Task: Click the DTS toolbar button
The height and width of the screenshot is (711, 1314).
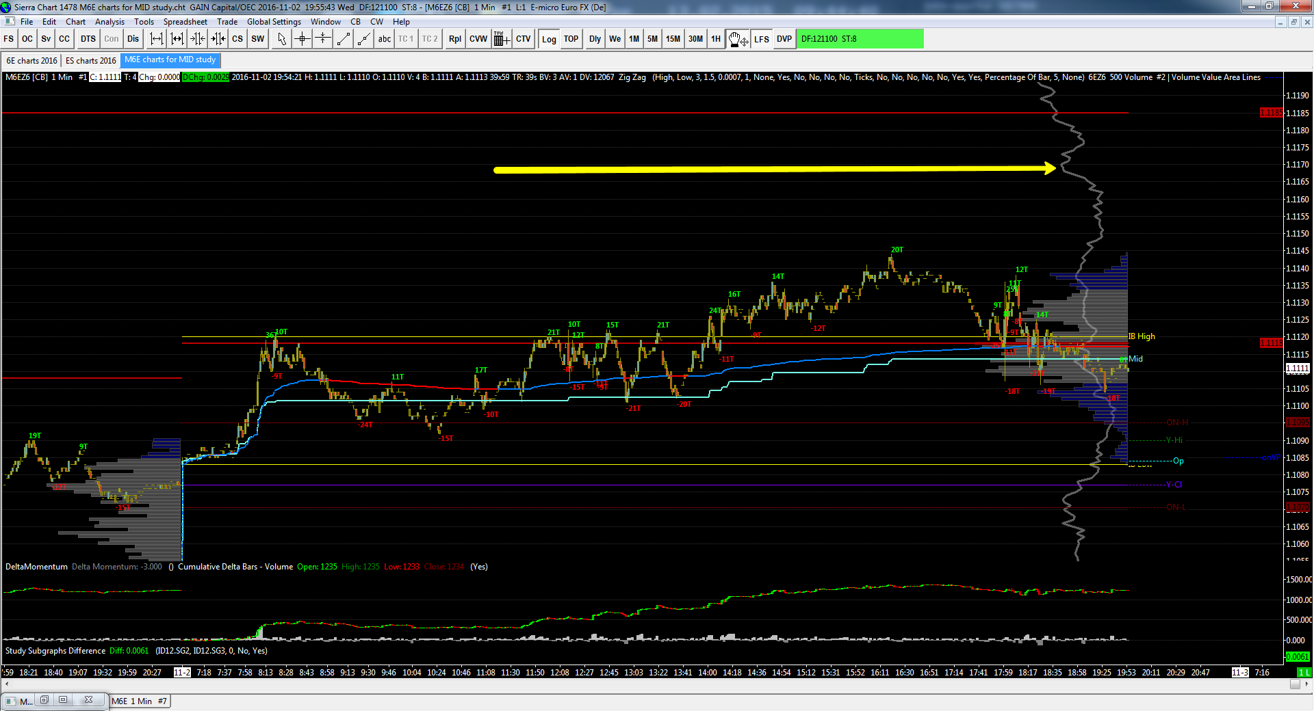Action: [88, 39]
